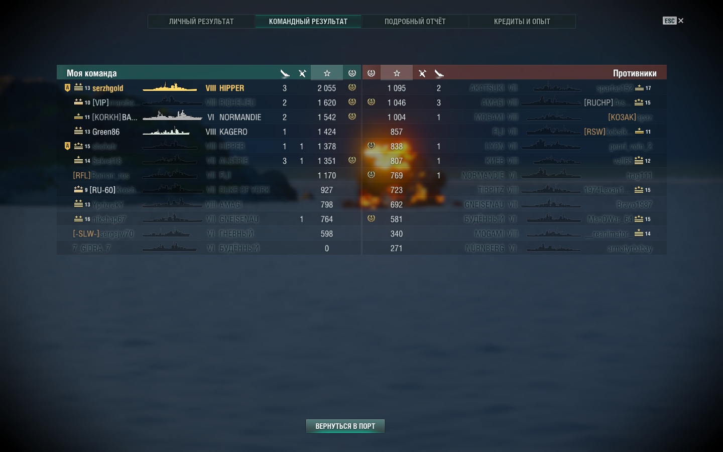Click my team achievements medal column header
Viewport: 723px width, 452px height.
click(352, 73)
